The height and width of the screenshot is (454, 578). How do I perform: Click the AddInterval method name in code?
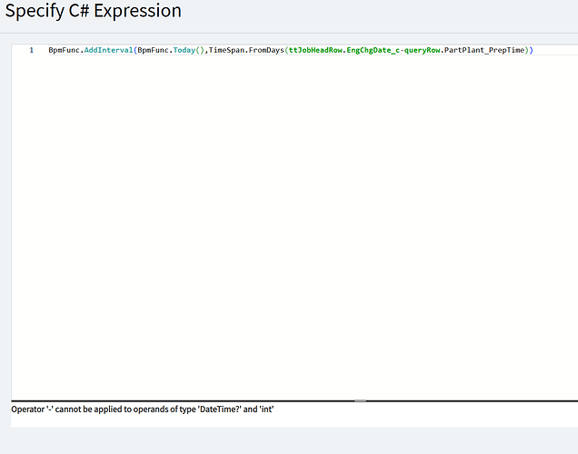108,50
